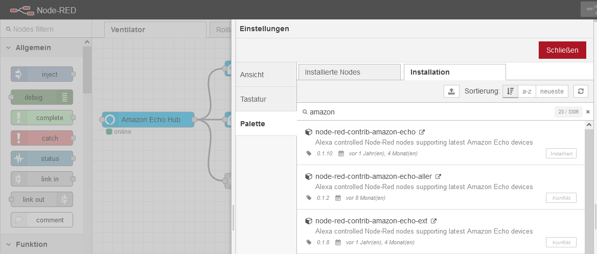597x254 pixels.
Task: Click the node-red-contrib-amazon-echo-aller title
Action: [x=374, y=177]
